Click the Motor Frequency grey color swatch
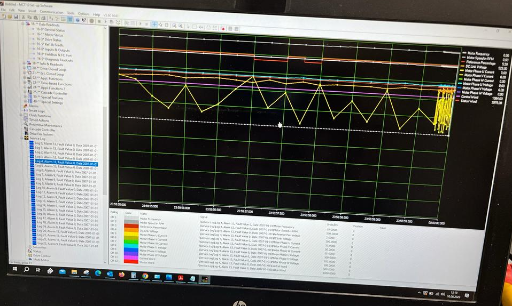The width and height of the screenshot is (512, 306). point(130,218)
